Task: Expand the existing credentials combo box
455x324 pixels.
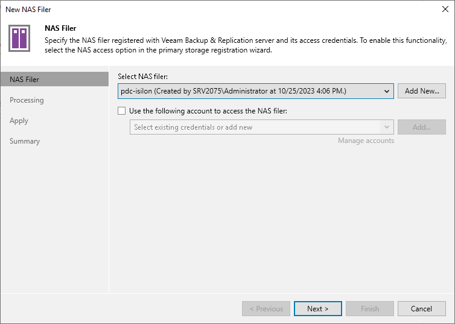Action: pyautogui.click(x=262, y=127)
